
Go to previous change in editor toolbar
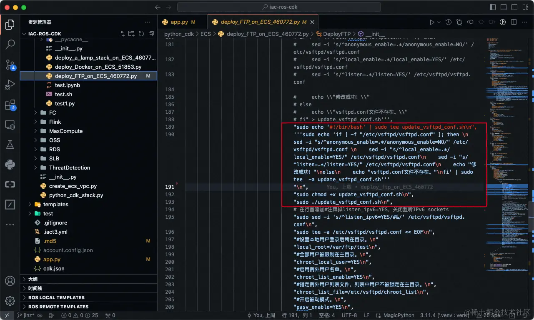(x=470, y=22)
